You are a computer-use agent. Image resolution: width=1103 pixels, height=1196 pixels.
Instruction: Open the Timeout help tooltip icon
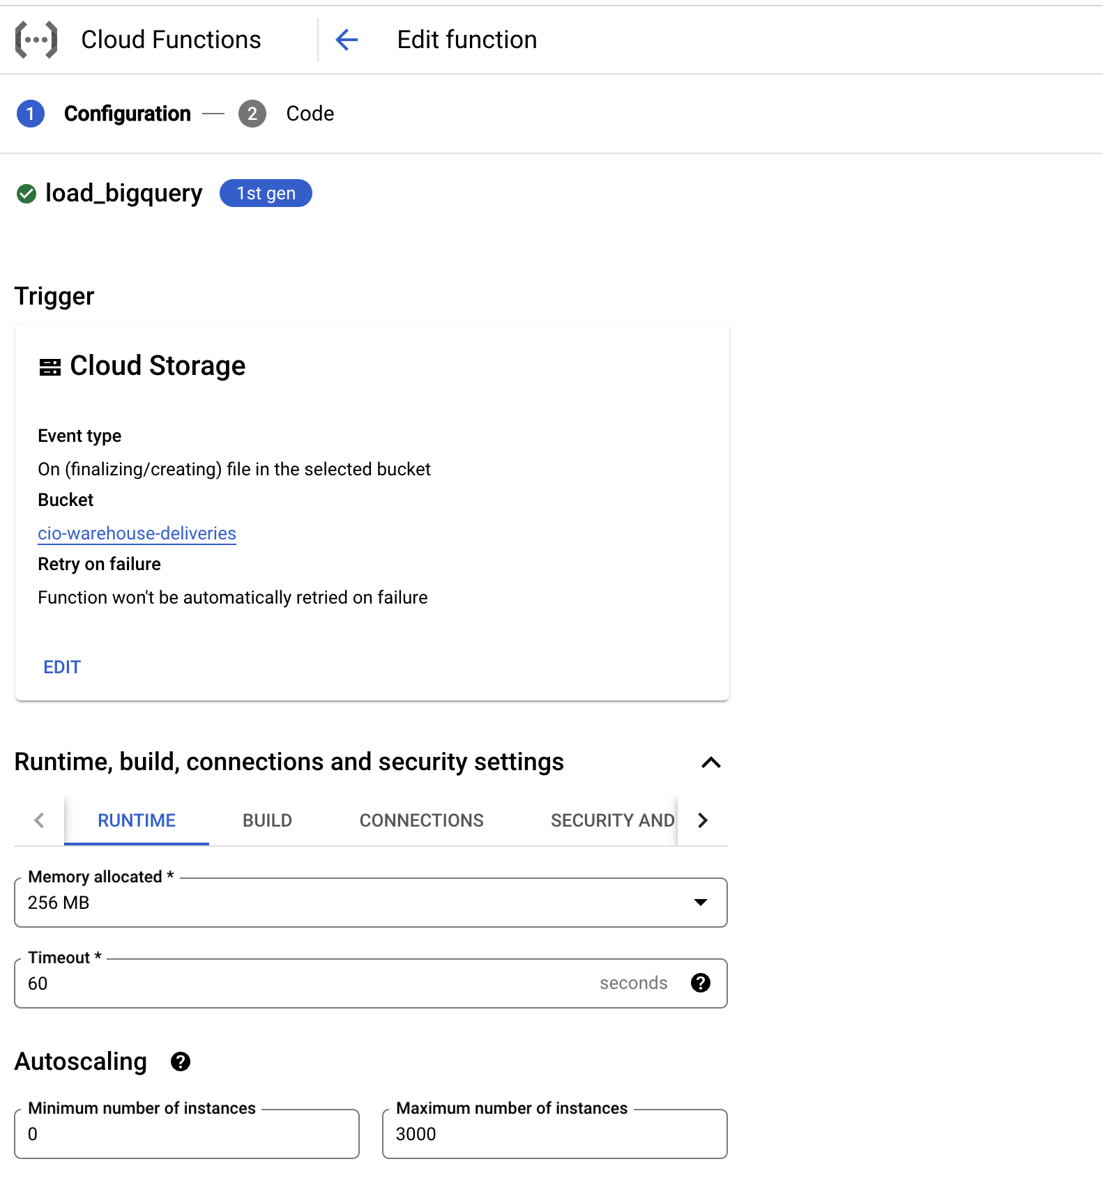pos(701,983)
